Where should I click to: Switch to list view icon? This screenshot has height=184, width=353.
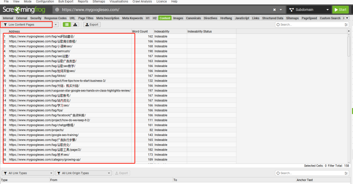click(x=67, y=25)
